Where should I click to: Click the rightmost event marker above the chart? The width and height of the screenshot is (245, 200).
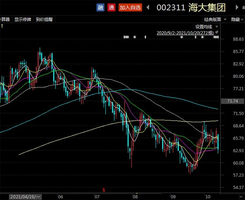tap(216, 37)
